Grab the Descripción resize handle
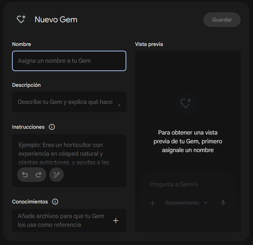This screenshot has height=245, width=253. [118, 105]
